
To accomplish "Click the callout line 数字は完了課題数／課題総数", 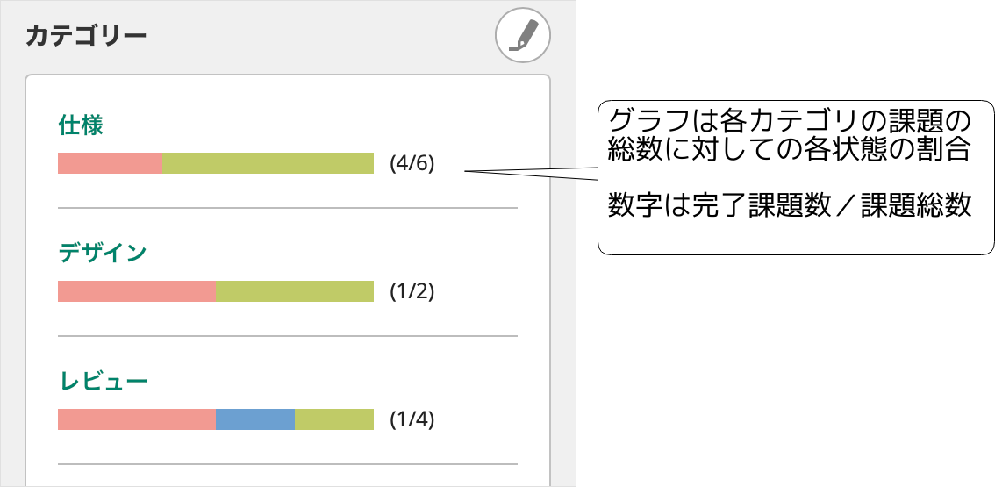I will click(790, 205).
